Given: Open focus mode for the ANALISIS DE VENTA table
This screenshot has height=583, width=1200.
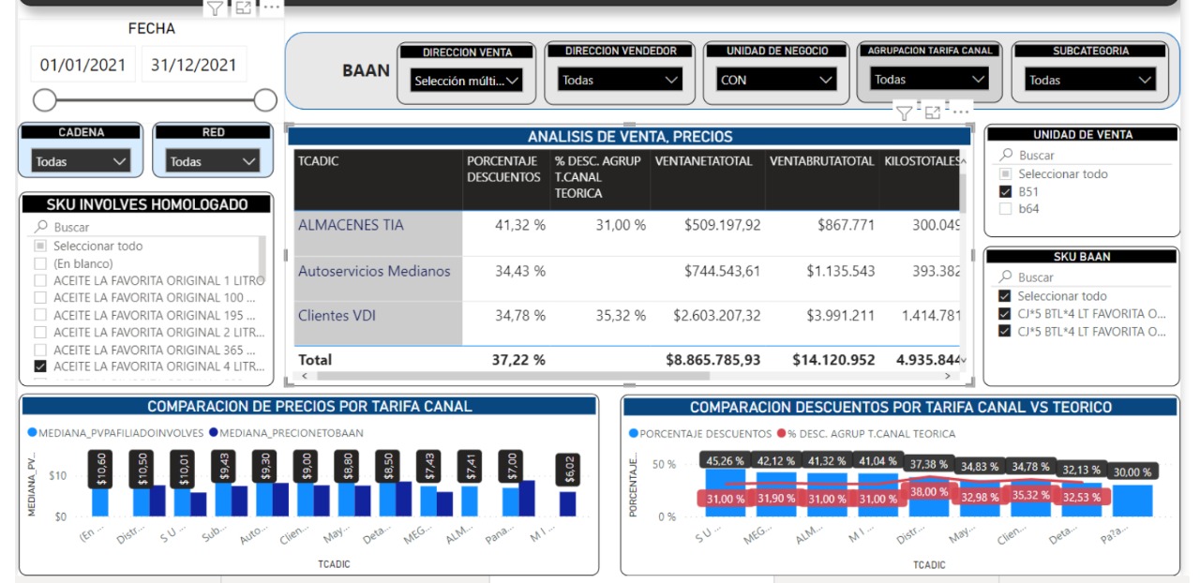Looking at the screenshot, I should [932, 113].
